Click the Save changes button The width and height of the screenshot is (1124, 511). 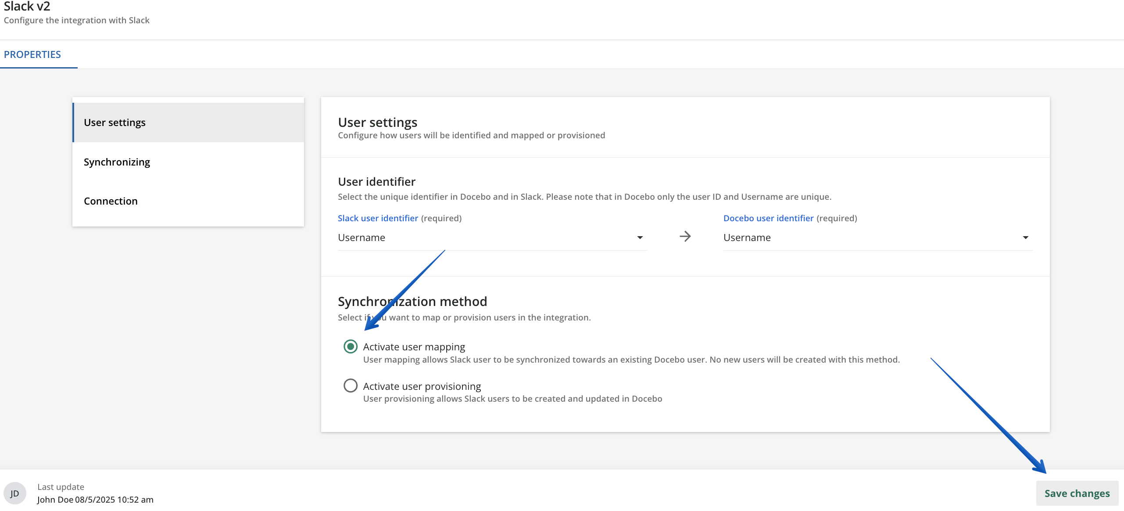click(1077, 493)
